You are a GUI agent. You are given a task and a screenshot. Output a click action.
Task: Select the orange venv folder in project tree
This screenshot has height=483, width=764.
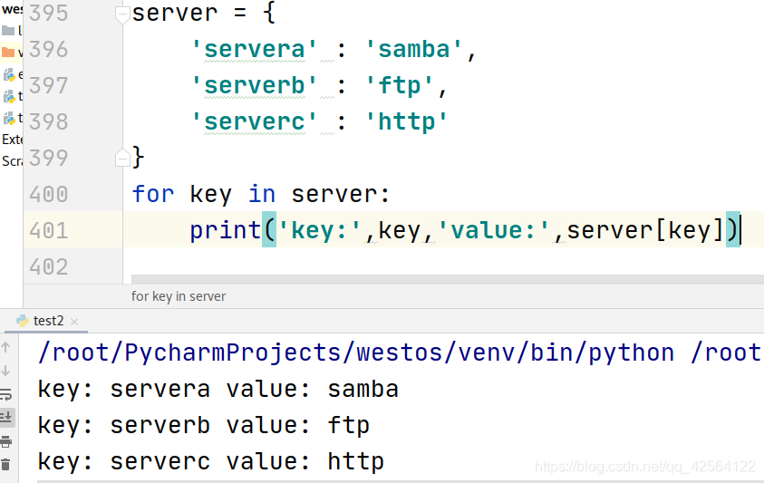click(8, 53)
